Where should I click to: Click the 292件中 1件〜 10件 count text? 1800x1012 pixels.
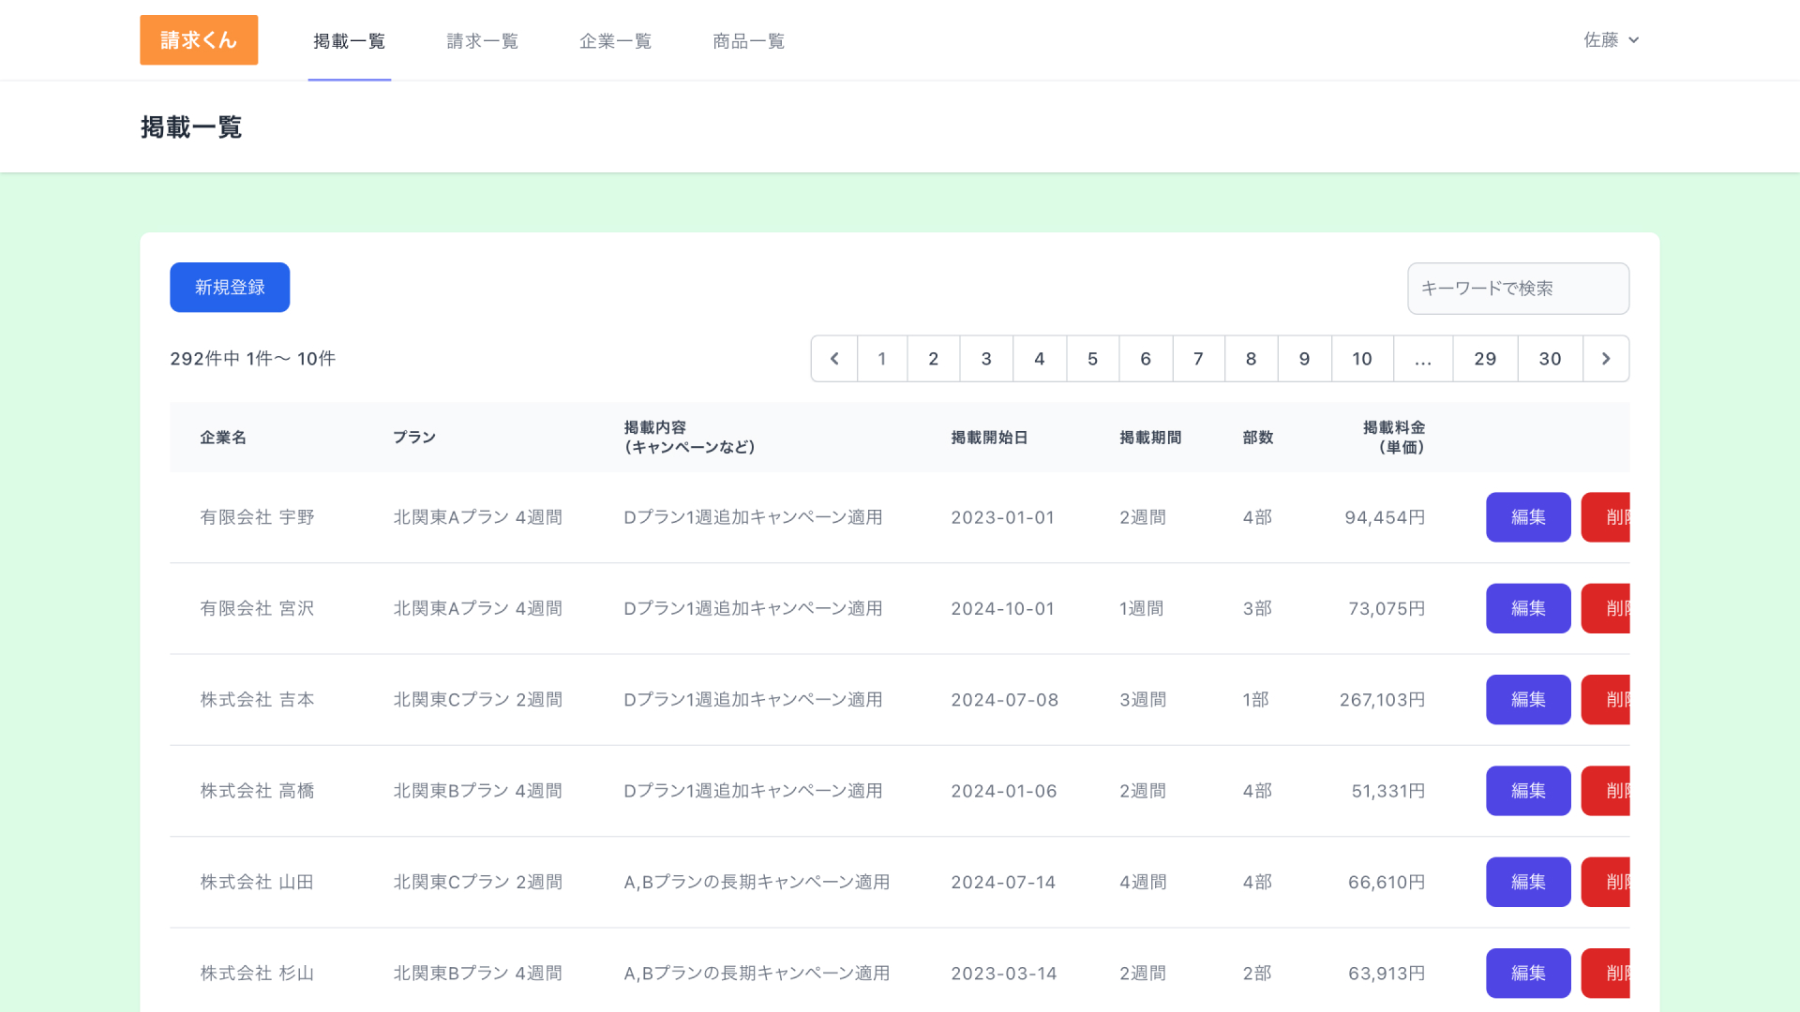coord(253,359)
